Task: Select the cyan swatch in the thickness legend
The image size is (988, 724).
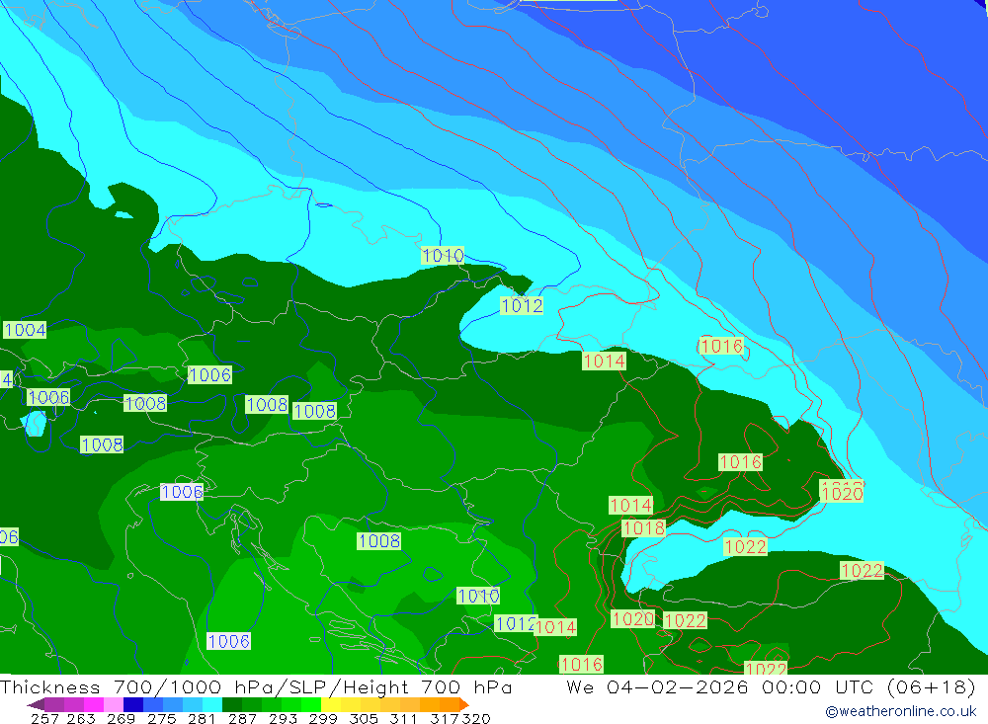Action: click(x=211, y=704)
